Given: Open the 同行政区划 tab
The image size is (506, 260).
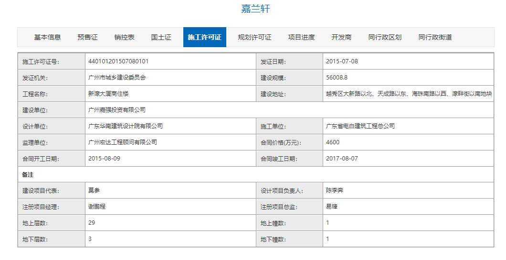Looking at the screenshot, I should (x=385, y=37).
